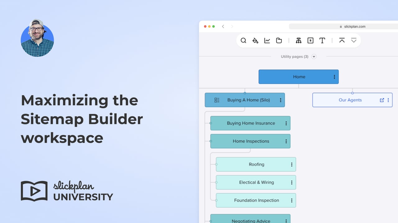398x223 pixels.
Task: Select the Negotiating Advice node
Action: pos(250,219)
